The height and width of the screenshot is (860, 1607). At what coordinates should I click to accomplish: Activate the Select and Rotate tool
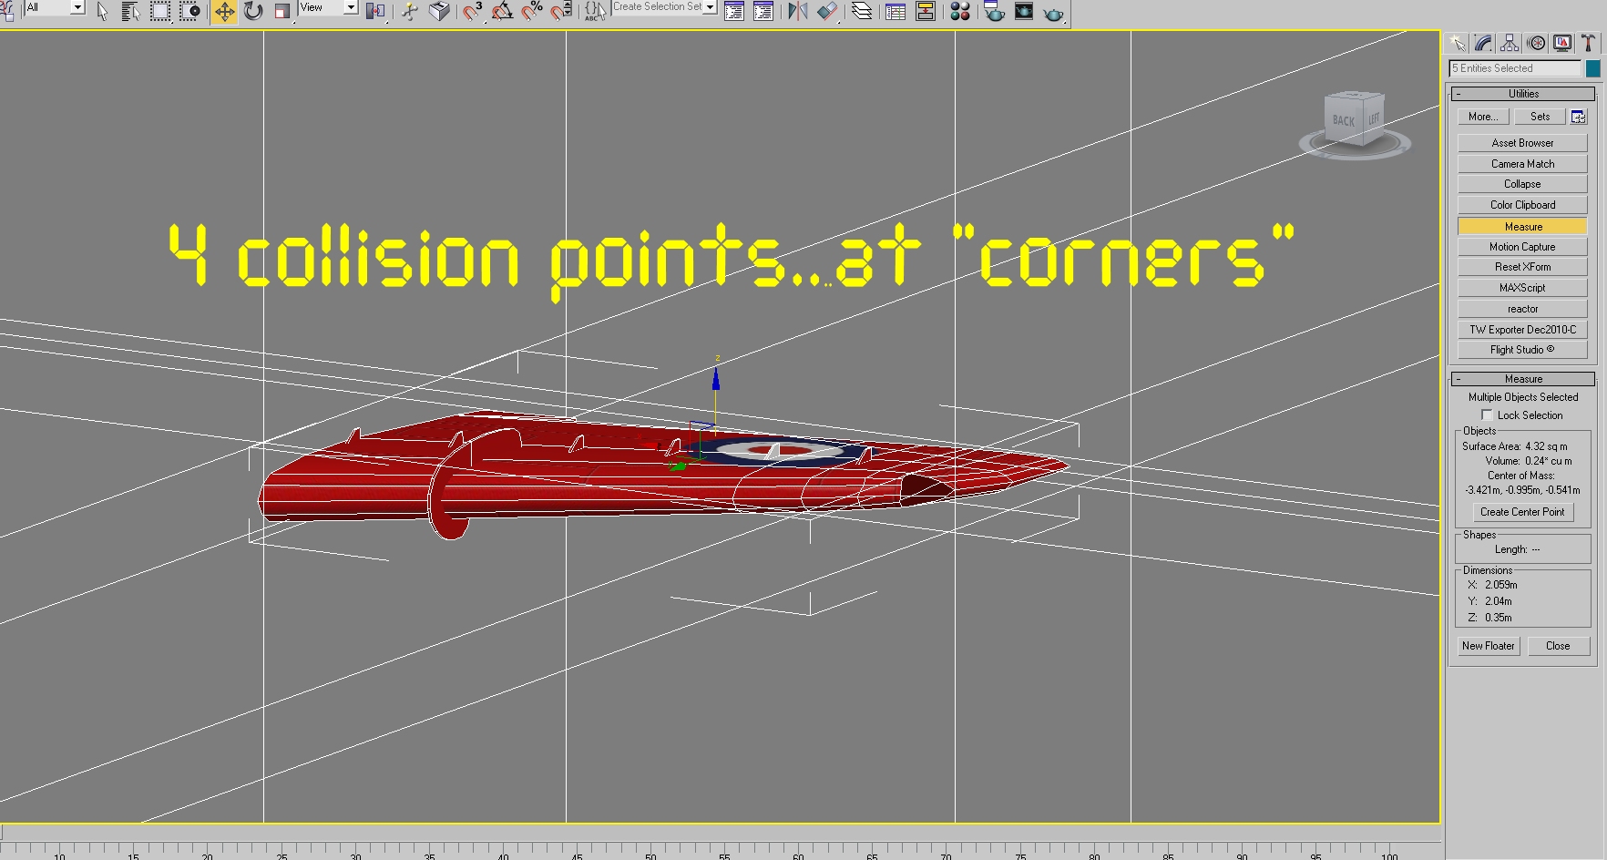[x=253, y=12]
